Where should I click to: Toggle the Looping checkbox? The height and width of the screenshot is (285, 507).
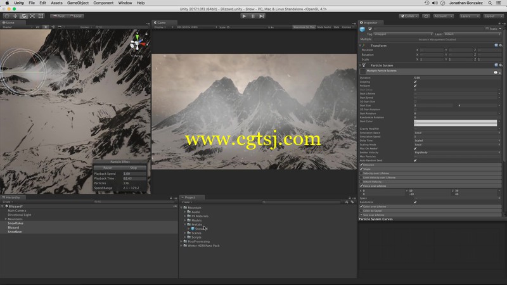415,82
